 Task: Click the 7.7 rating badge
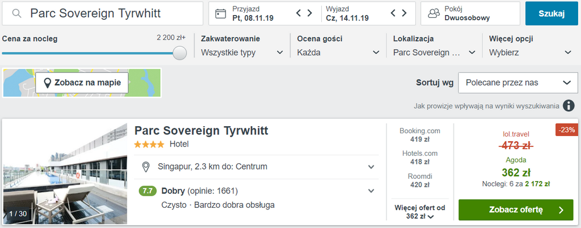tap(148, 191)
